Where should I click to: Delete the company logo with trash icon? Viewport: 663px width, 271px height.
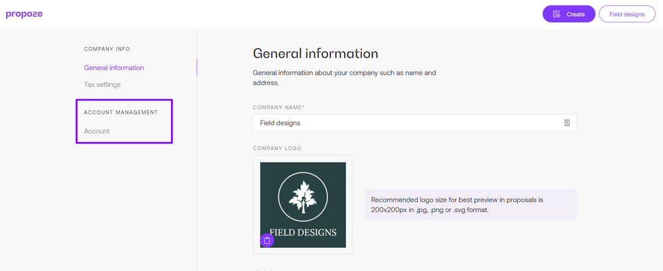pos(267,240)
